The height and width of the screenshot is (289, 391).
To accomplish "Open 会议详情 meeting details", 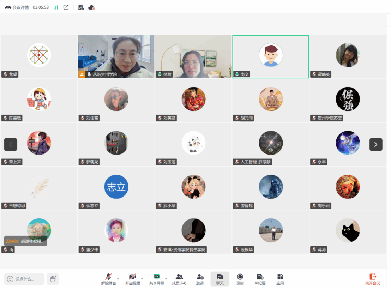I will pos(18,7).
